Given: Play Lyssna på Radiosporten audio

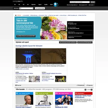Looking at the screenshot, I should click(x=85, y=42).
